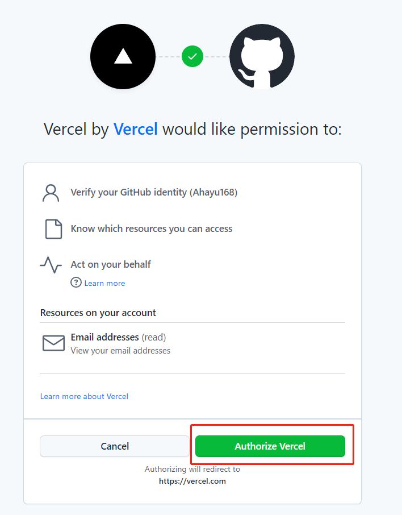Click the Resources on your account heading
The width and height of the screenshot is (402, 515).
point(98,313)
